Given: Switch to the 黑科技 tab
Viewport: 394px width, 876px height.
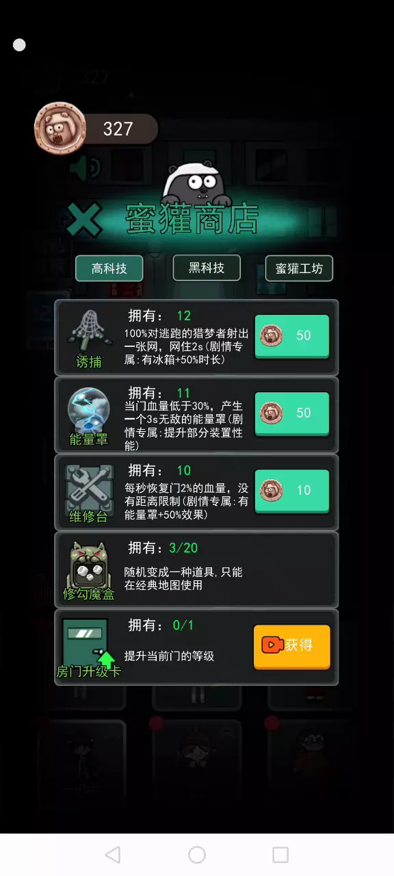Looking at the screenshot, I should [x=207, y=268].
